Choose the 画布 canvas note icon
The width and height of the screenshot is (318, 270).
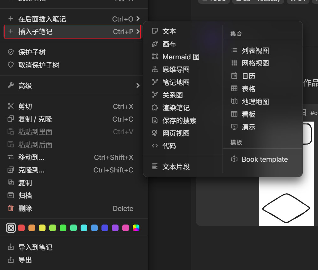[x=155, y=44]
